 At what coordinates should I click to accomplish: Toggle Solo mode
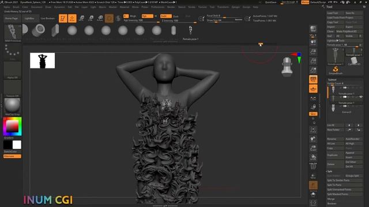point(313,194)
